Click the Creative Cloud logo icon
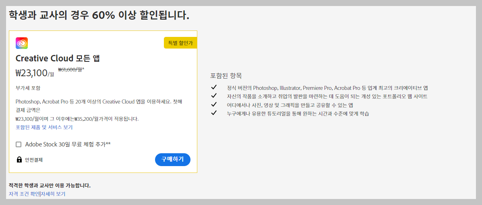 [22, 43]
